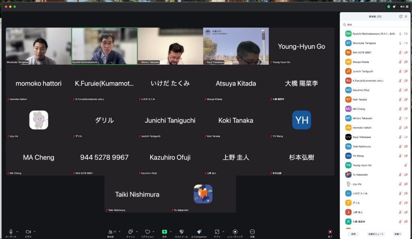Click the 全員をミュート mute all button
The image size is (412, 239).
[x=376, y=234]
